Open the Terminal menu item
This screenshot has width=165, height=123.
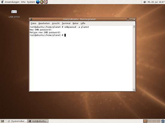point(66,23)
